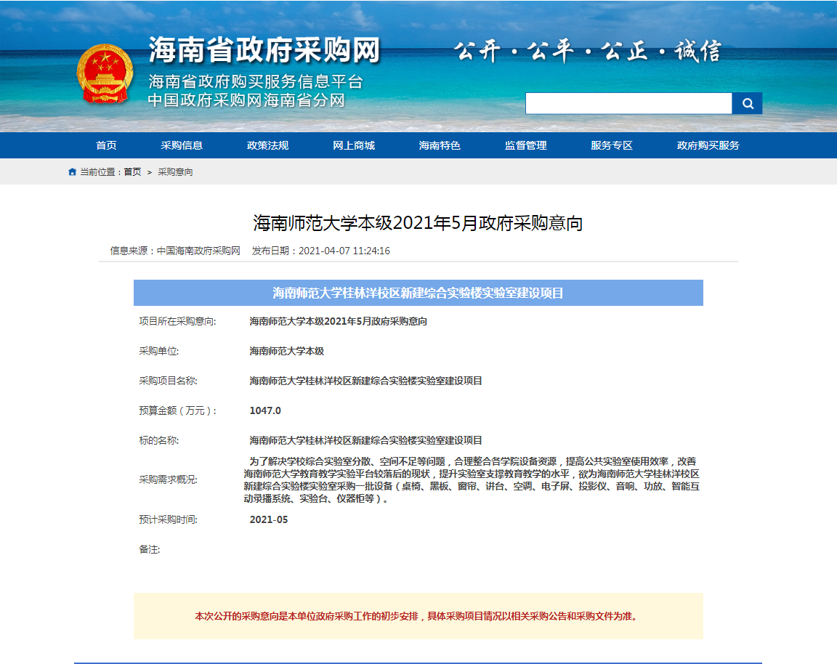837x664 pixels.
Task: Click the 采购意向 breadcrumb link
Action: 175,172
